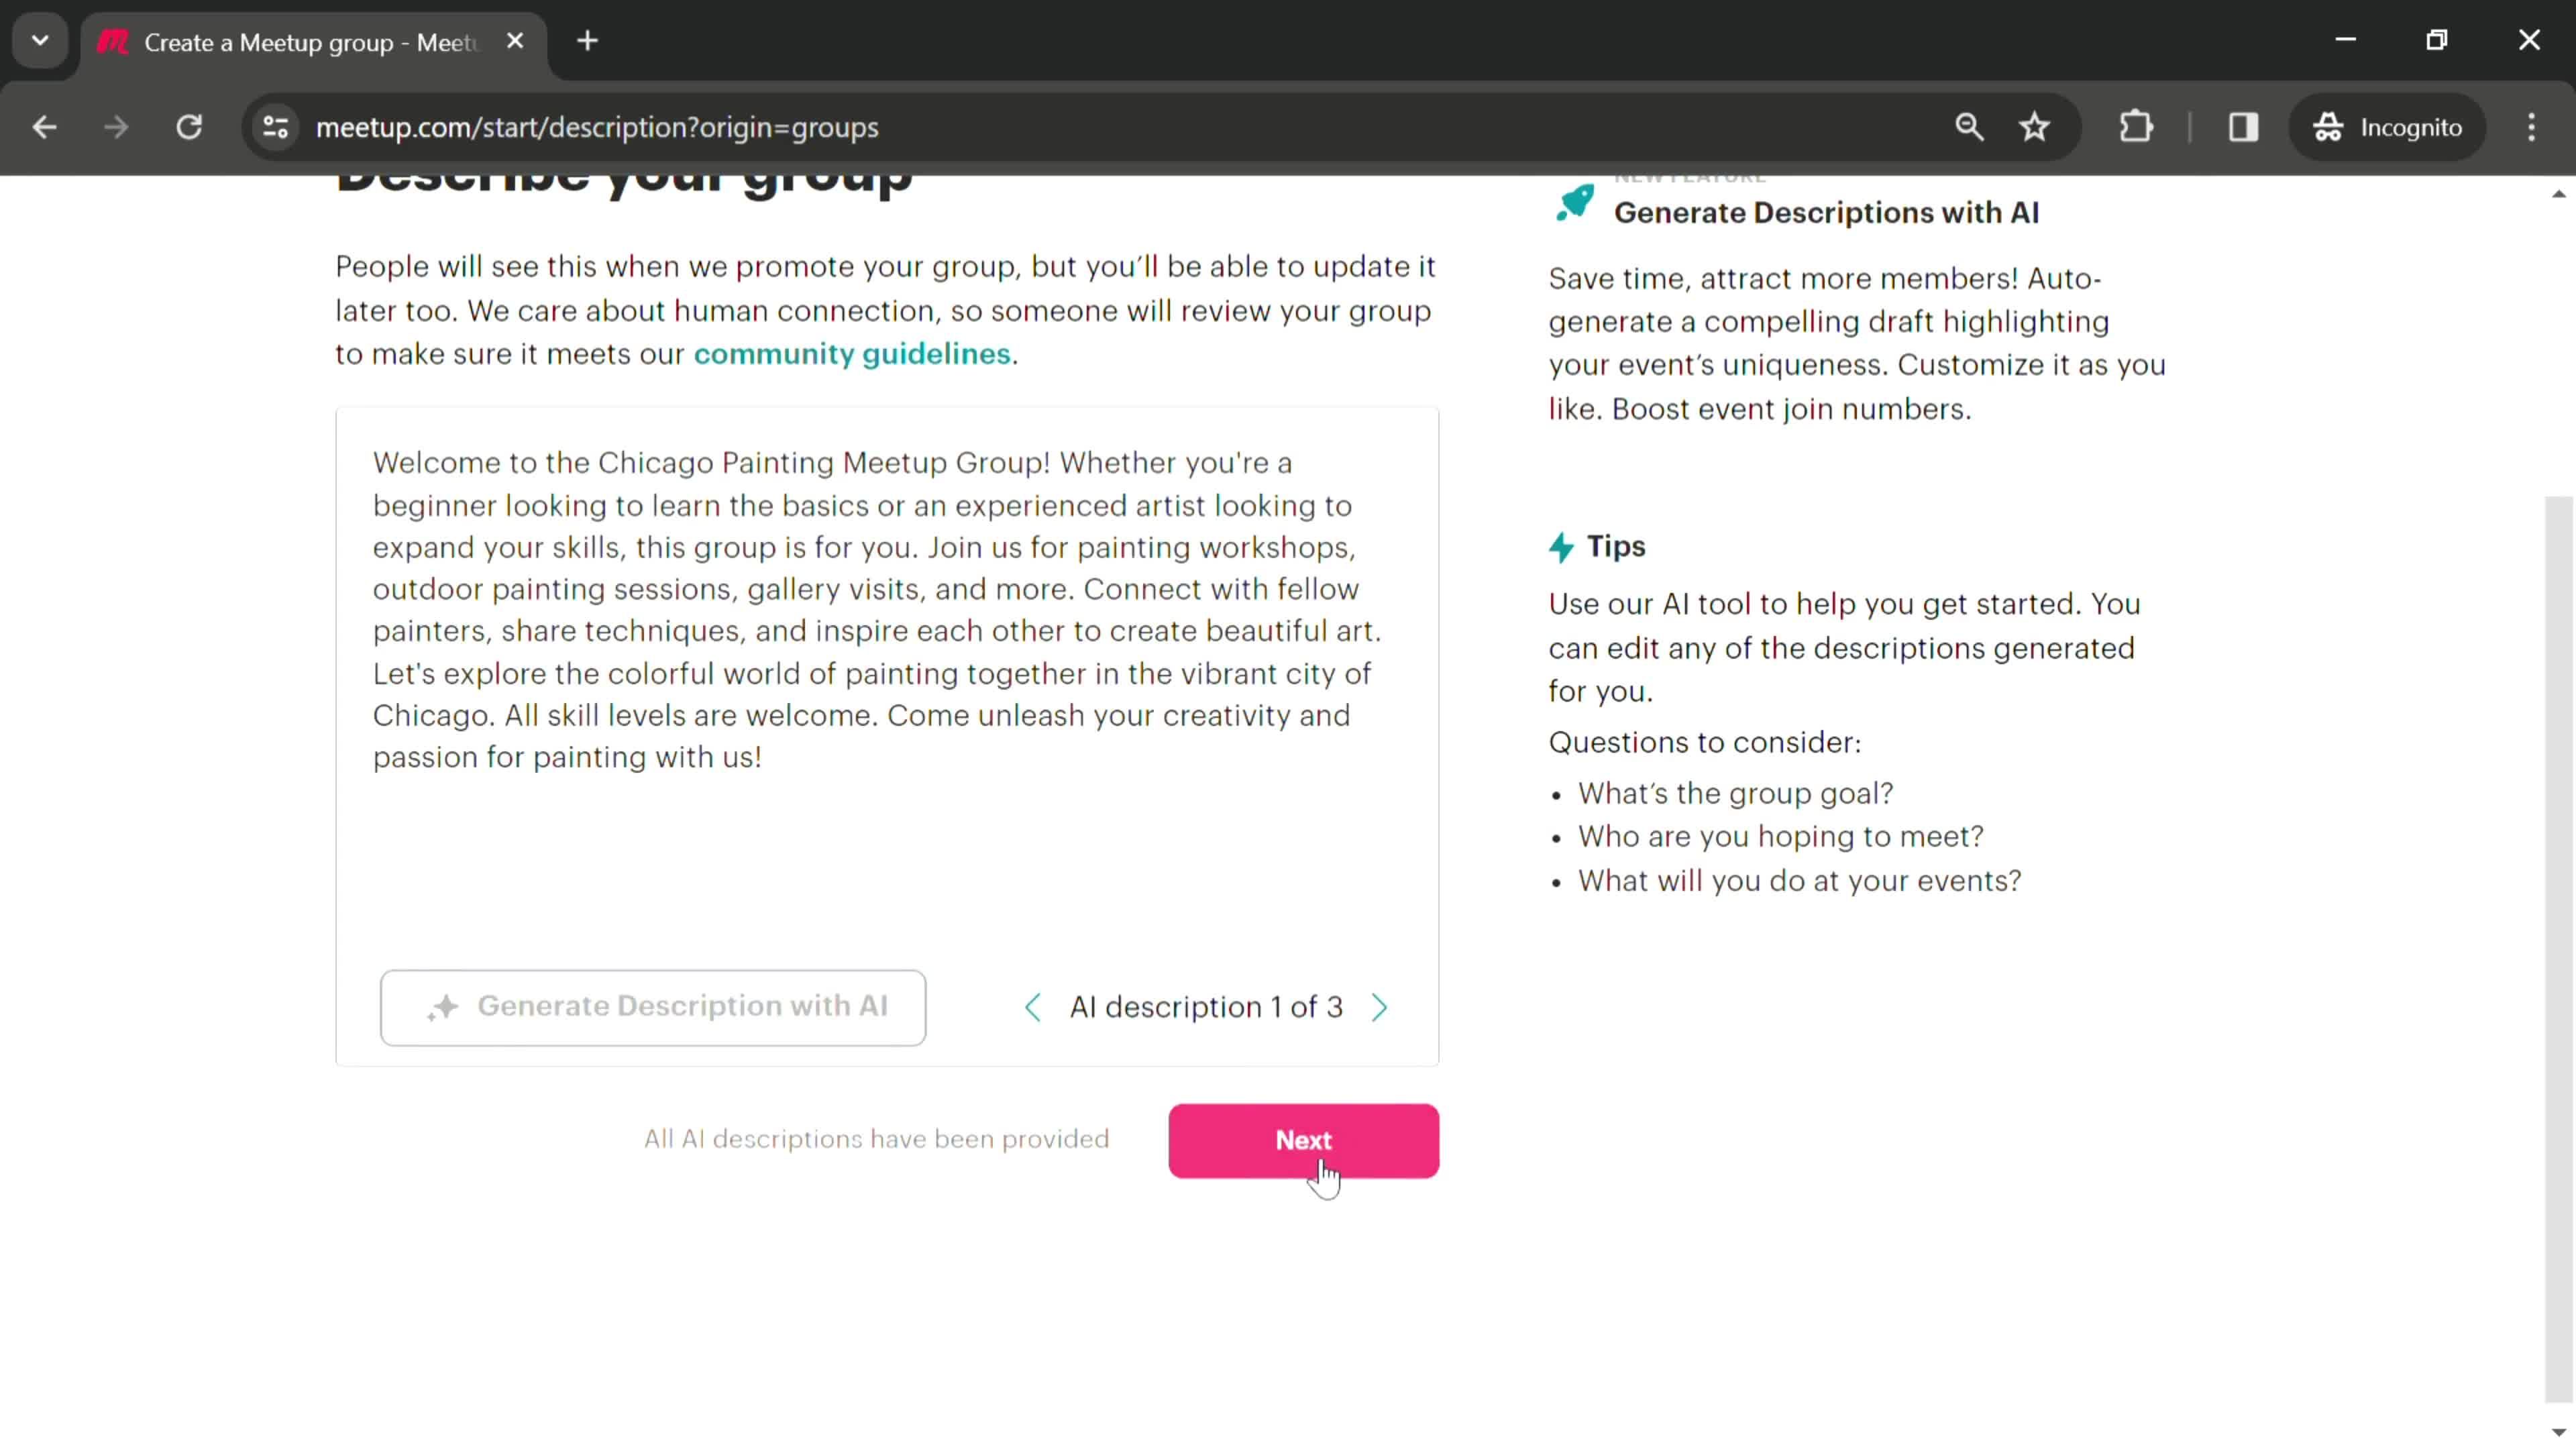
Task: Click the page reload button in browser
Action: point(188,125)
